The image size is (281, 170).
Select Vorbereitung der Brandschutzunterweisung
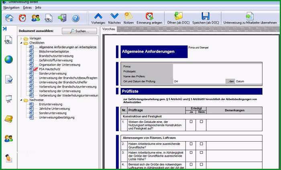coord(68,87)
